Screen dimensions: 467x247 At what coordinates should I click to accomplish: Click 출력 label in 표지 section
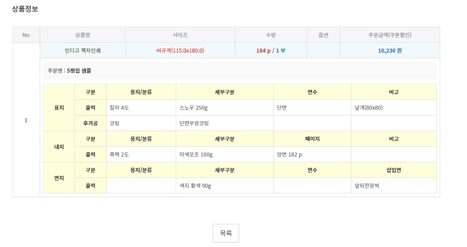coord(91,107)
